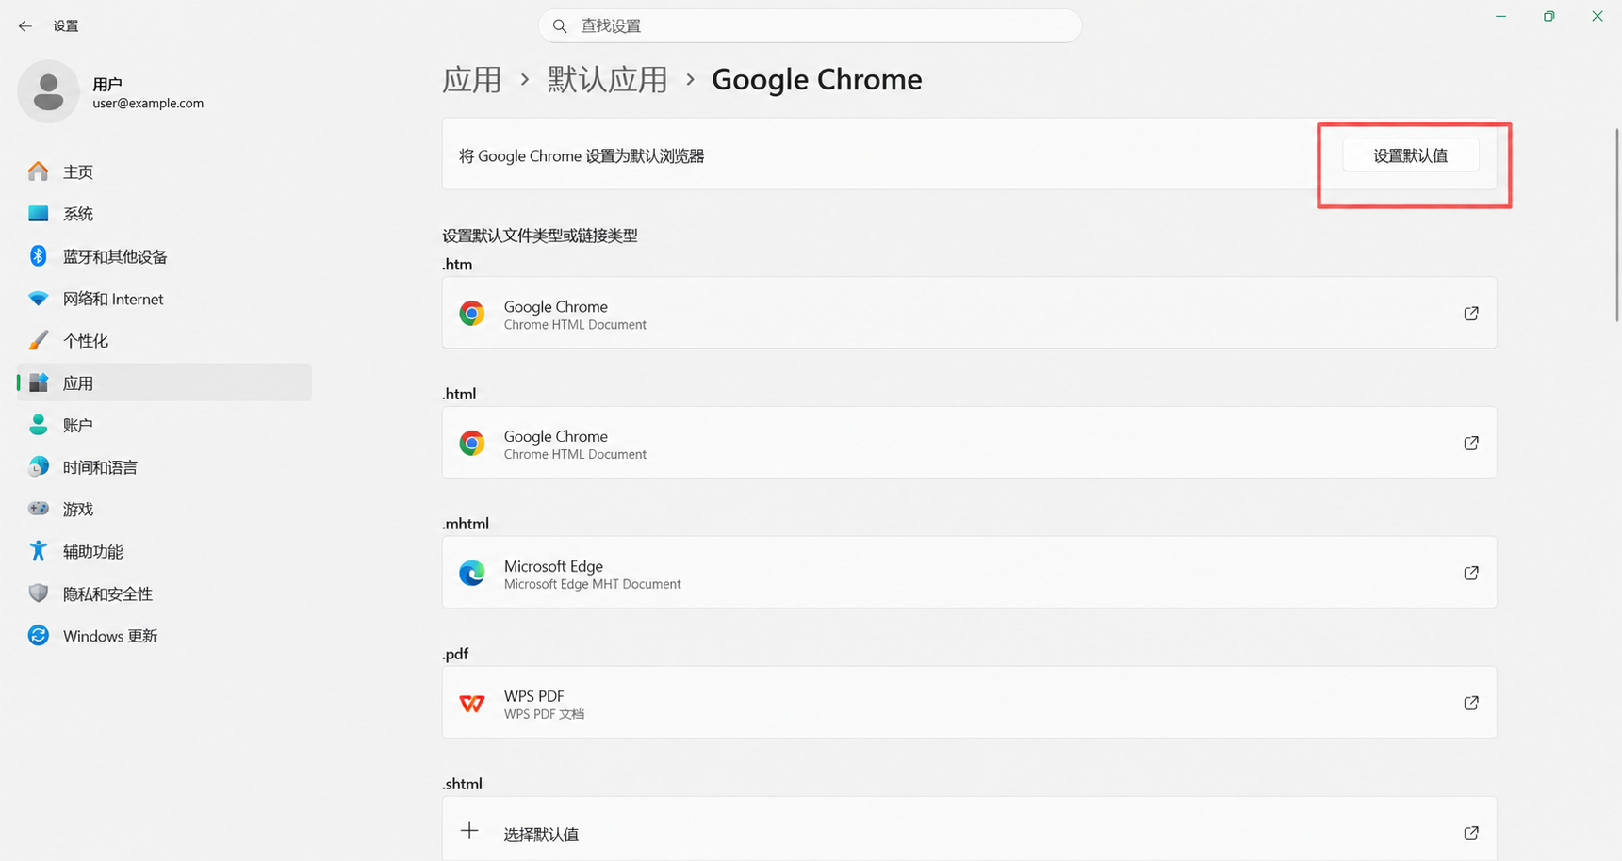
Task: Click the 时间和语言 globe clock icon
Action: coord(39,466)
